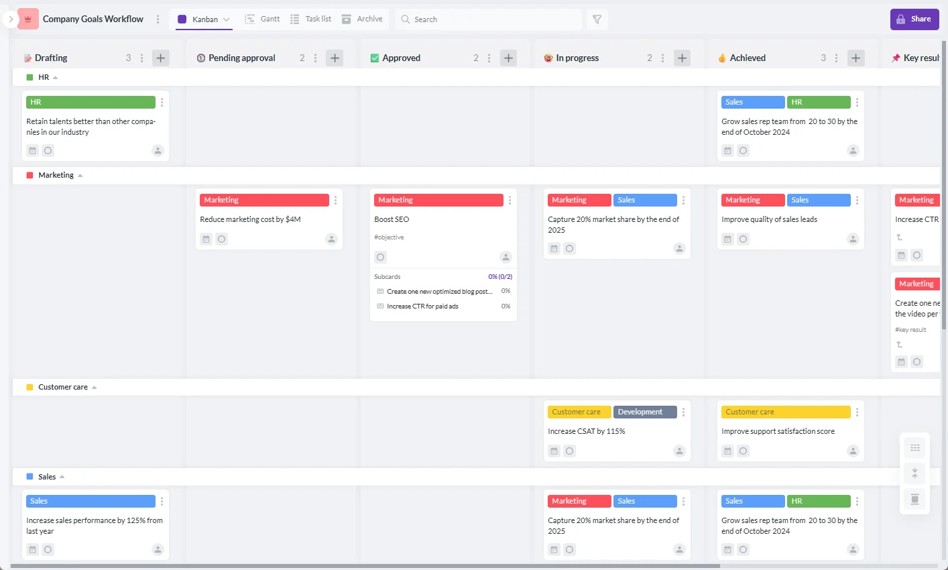Open Increase CSAT card options menu

tap(683, 412)
